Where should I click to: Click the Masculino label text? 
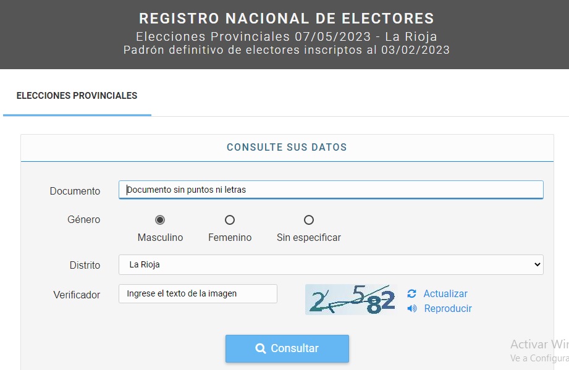pos(160,237)
